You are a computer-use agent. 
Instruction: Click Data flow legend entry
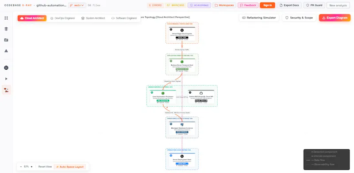click(x=316, y=160)
